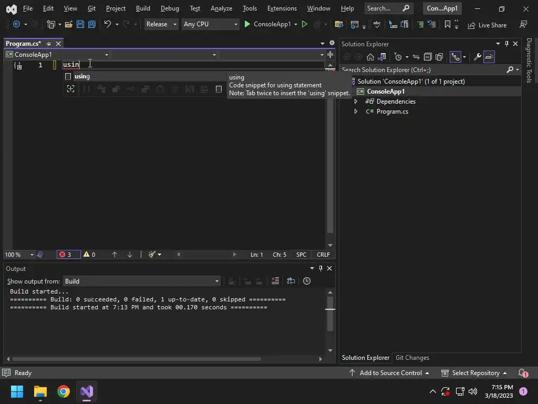Screen dimensions: 538x404
Task: Save Program.cs with the single-disk Save icon
Action: click(x=80, y=24)
